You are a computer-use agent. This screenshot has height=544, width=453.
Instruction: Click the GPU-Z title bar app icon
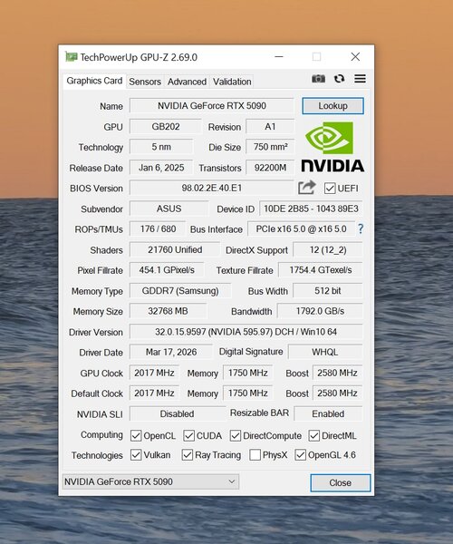tap(72, 56)
